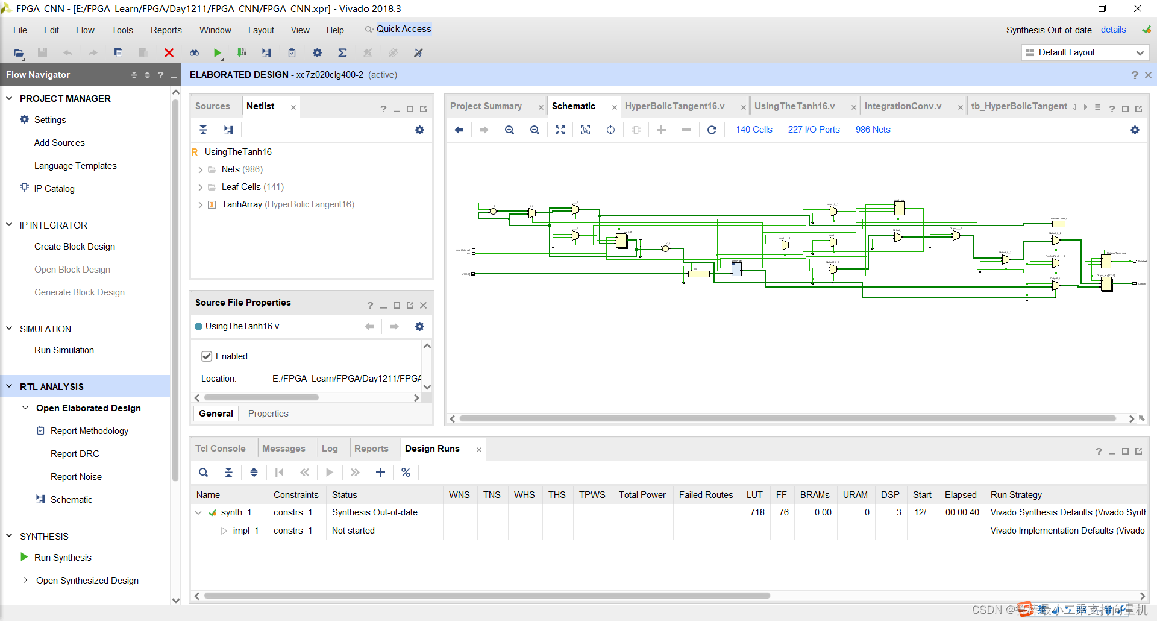Click the zoom fit schematic icon
Image resolution: width=1157 pixels, height=621 pixels.
coord(560,130)
